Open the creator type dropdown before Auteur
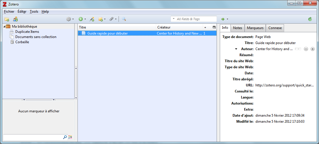Viewport: 319px width, 144px height. pos(236,49)
